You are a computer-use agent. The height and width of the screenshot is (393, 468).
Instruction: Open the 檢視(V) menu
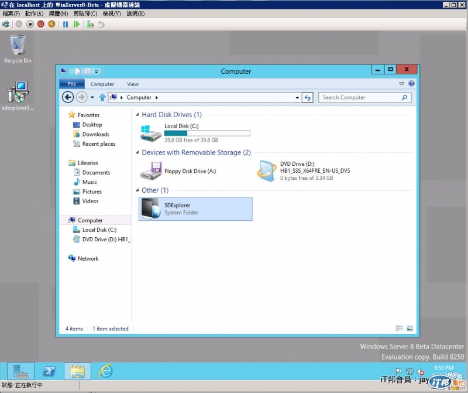click(112, 13)
